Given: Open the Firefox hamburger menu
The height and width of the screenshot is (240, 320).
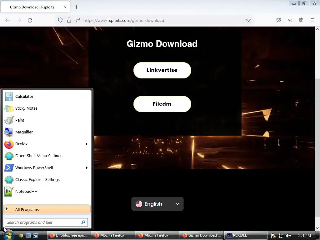Looking at the screenshot, I should click(x=312, y=20).
